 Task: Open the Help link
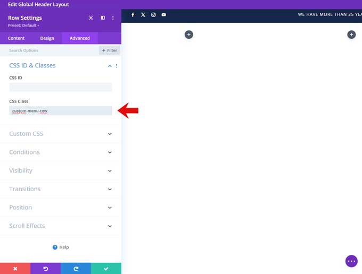pos(61,247)
